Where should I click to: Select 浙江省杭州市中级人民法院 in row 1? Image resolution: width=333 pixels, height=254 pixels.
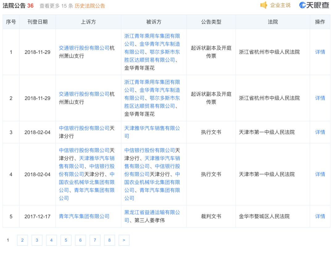pyautogui.click(x=269, y=52)
